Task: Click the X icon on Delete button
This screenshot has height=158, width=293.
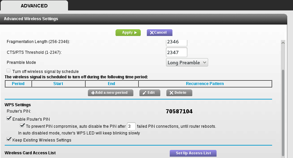Action: pos(171,93)
